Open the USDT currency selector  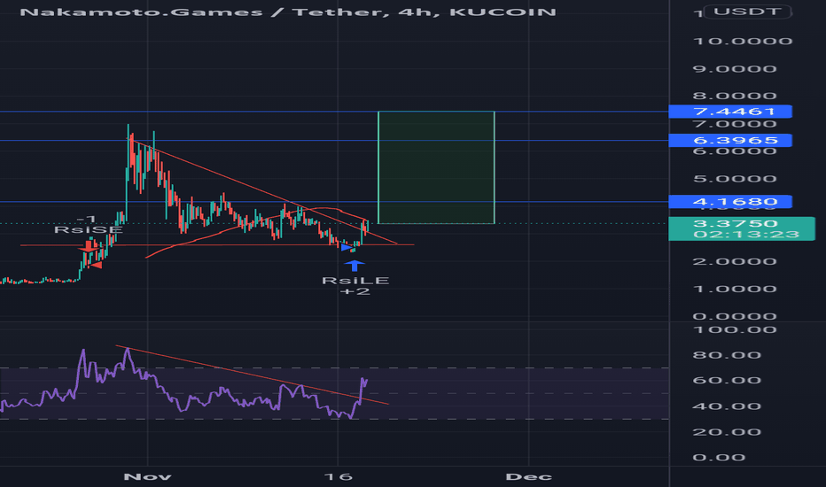pos(747,12)
